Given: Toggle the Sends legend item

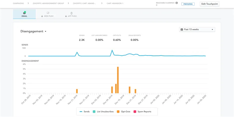Looking at the screenshot, I should point(85,111).
